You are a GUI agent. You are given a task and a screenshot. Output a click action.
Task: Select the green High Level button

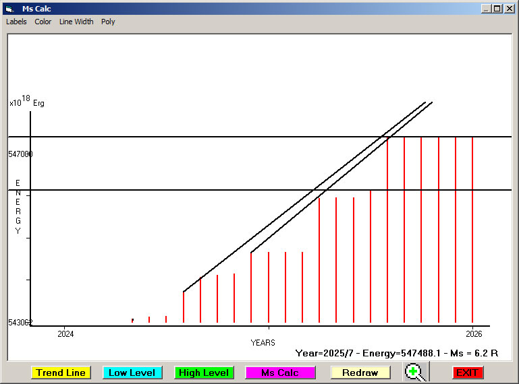click(204, 373)
